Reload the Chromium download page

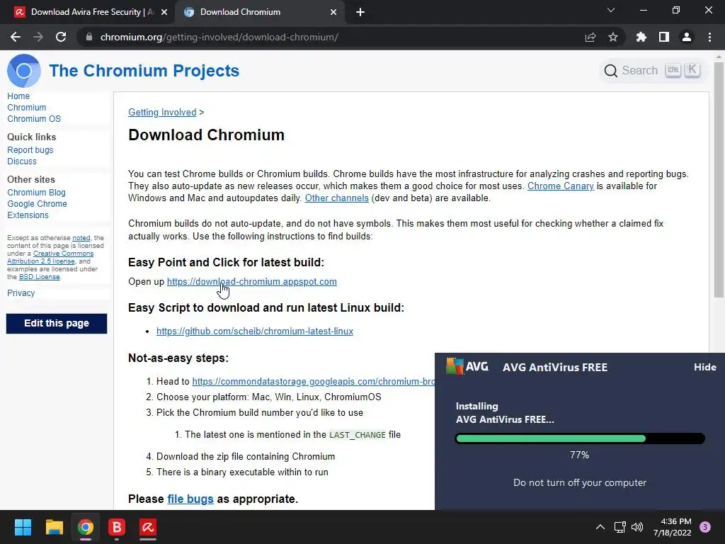61,37
